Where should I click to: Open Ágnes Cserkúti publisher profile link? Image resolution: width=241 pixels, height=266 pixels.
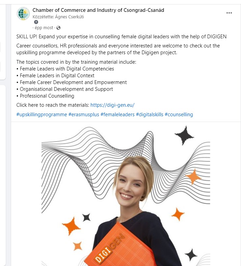[x=69, y=17]
